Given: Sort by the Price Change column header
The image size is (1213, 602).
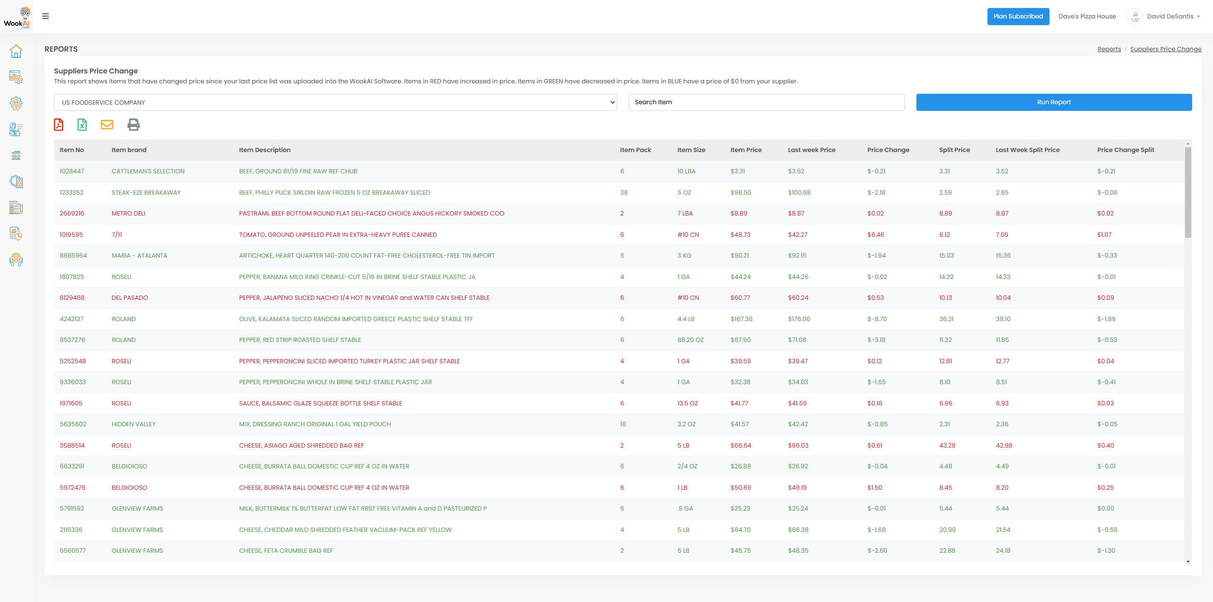Looking at the screenshot, I should [x=888, y=150].
